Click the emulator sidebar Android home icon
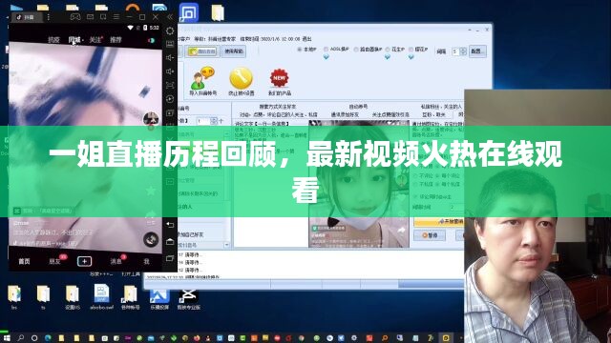This screenshot has width=611, height=343. tap(170, 241)
